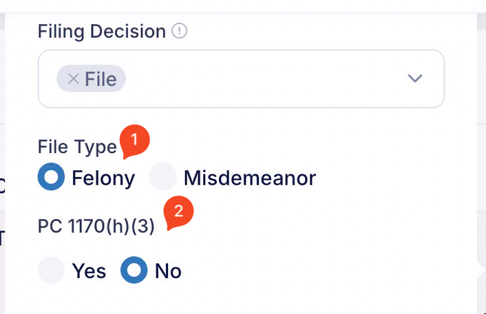Click the Felony label text
This screenshot has width=486, height=314.
click(x=103, y=178)
